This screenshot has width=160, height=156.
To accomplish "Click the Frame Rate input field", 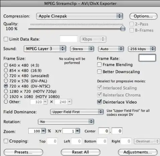I will [x=147, y=58].
